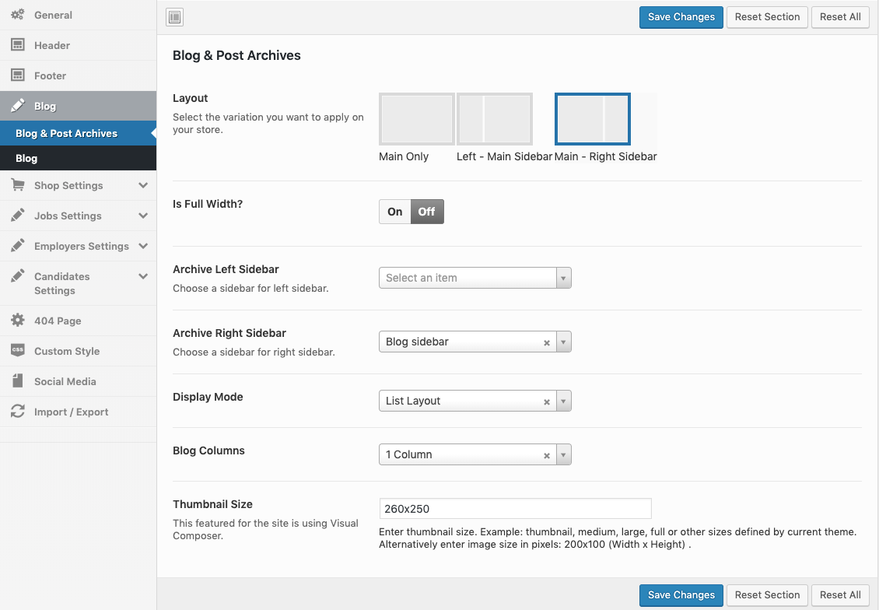Open the Social Media settings section
This screenshot has height=610, width=879.
pyautogui.click(x=65, y=381)
